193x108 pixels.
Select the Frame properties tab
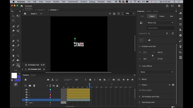coord(162,16)
